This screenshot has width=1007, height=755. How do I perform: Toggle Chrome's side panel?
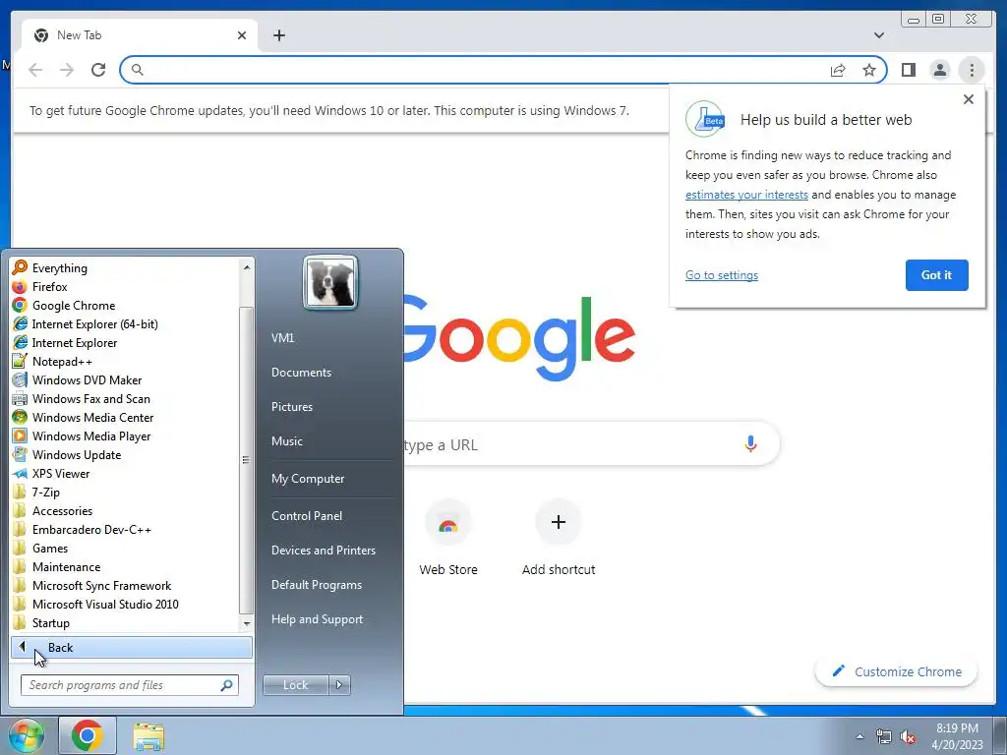pos(908,70)
